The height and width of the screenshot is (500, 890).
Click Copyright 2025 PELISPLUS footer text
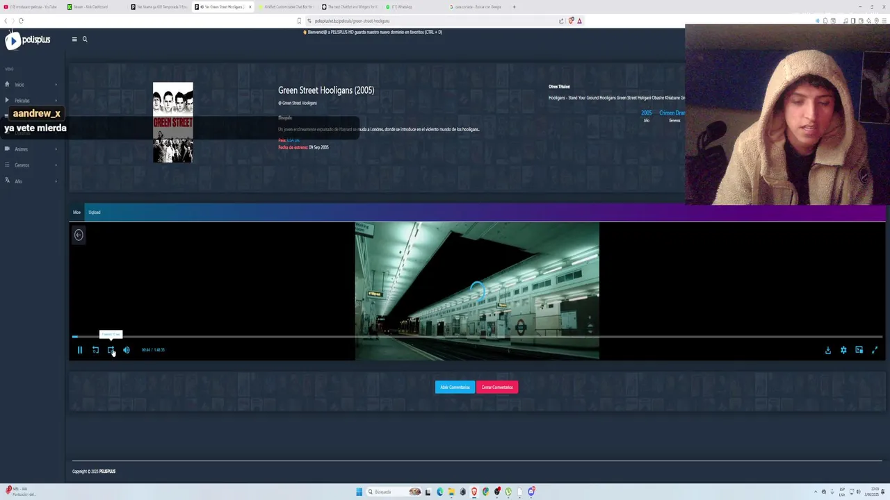[x=94, y=472]
